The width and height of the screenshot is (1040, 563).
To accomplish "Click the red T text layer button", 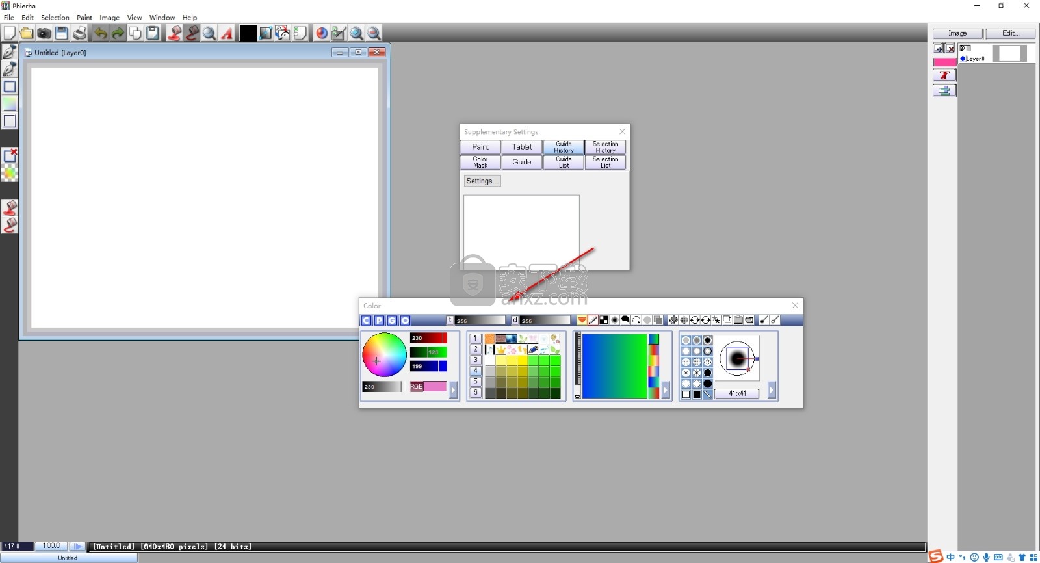I will 944,75.
